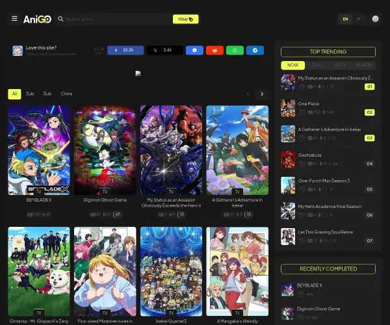Click A Gatherer's Adventure trending thumbnail
This screenshot has width=390, height=325.
[x=288, y=134]
